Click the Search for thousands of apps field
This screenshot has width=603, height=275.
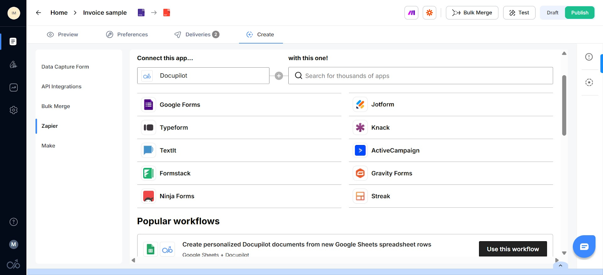pos(421,76)
